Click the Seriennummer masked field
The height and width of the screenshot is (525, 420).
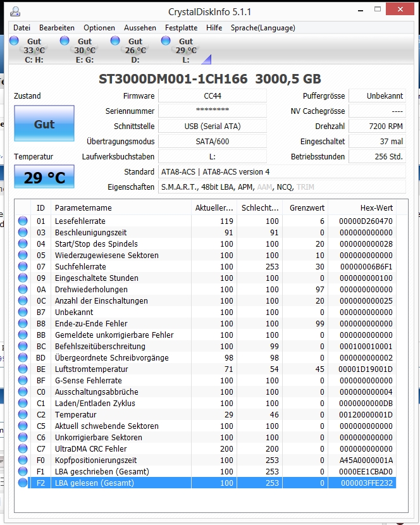pos(213,111)
